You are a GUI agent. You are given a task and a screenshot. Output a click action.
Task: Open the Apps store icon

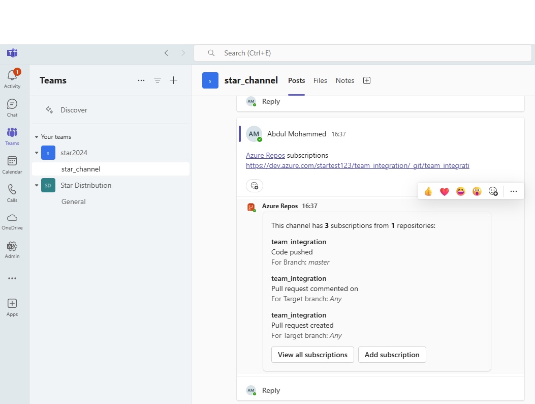click(12, 307)
